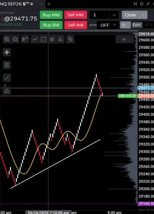Close the NQ SEP26 tab

(42, 4)
